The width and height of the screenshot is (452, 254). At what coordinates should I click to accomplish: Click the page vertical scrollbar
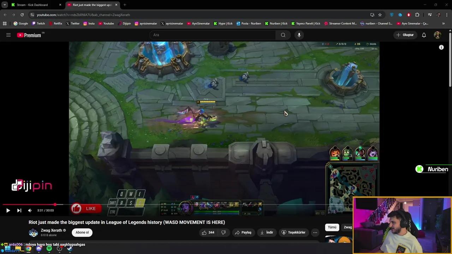coord(450,60)
